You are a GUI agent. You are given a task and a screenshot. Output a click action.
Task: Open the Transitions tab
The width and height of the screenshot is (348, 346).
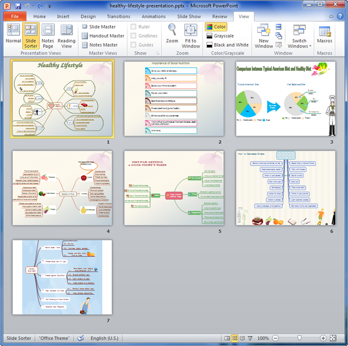click(x=118, y=17)
